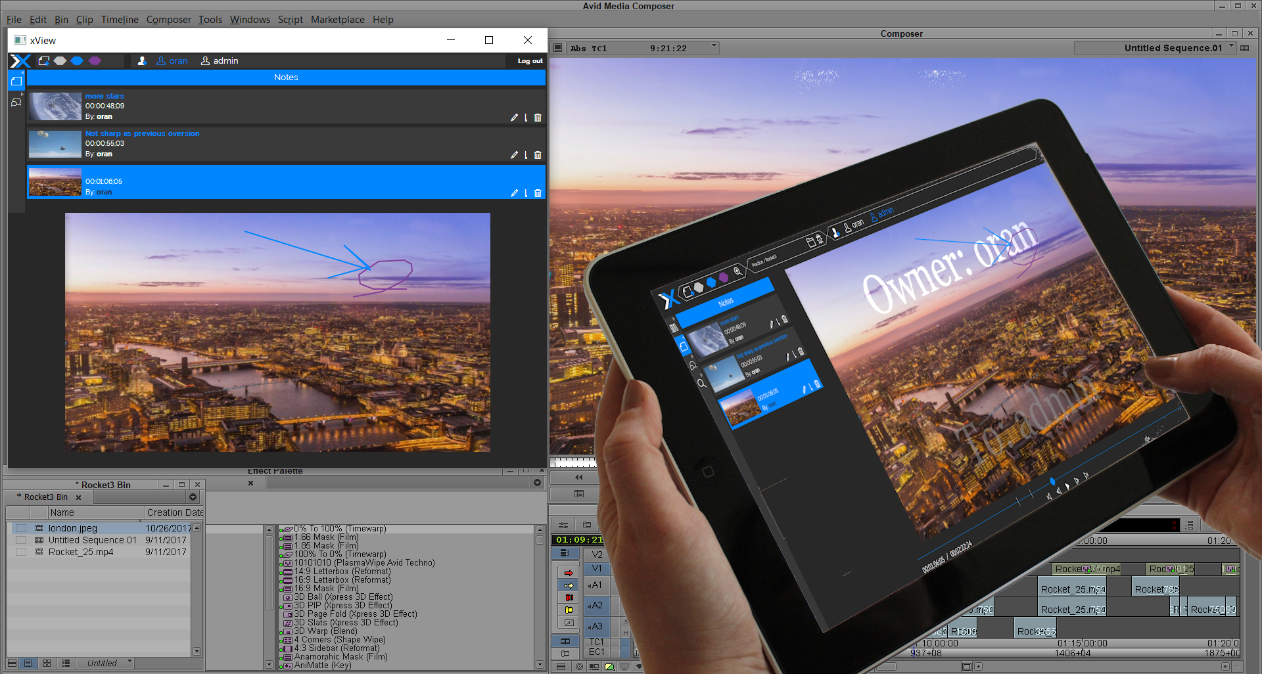This screenshot has width=1262, height=674.
Task: Click the add user icon in xView
Action: 141,61
